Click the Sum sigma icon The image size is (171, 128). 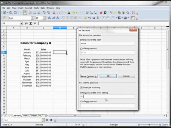(x=31, y=24)
